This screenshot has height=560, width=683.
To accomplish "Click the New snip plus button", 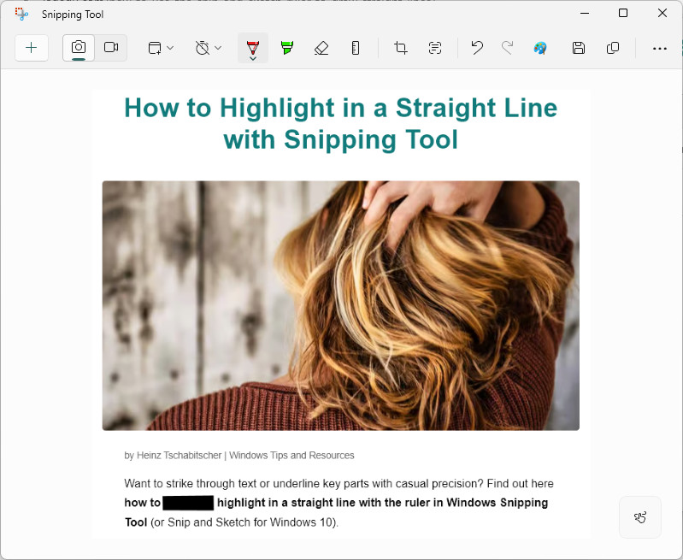I will tap(32, 48).
